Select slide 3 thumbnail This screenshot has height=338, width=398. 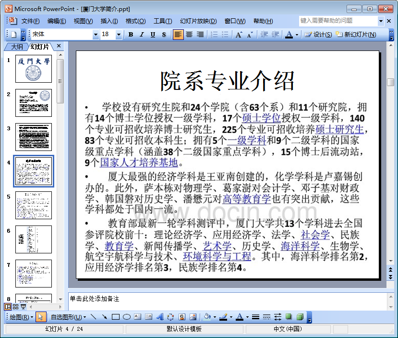pos(34,137)
